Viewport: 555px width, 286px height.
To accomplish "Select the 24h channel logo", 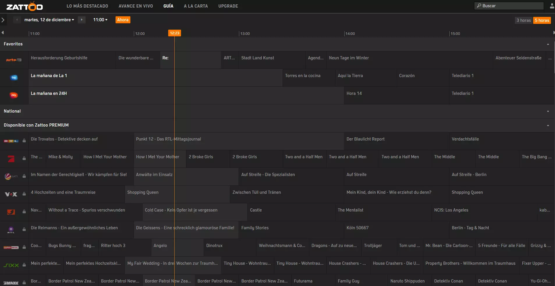I will 14,95.
